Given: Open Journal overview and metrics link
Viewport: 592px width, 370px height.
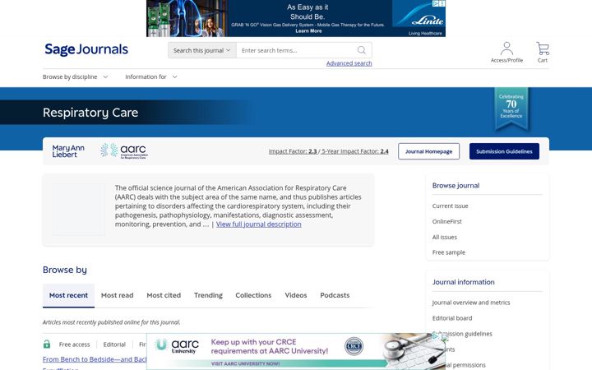Looking at the screenshot, I should (x=471, y=303).
